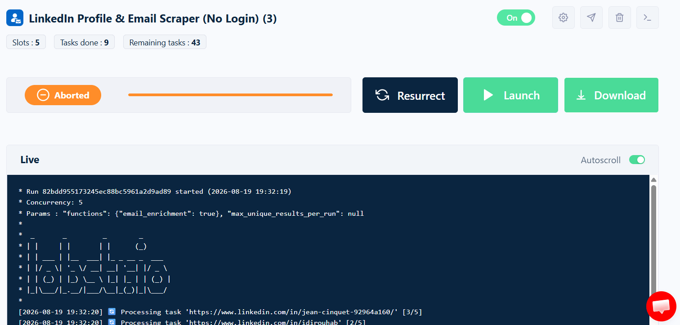This screenshot has width=680, height=325.
Task: Click the orange Aborted status badge
Action: [x=63, y=95]
